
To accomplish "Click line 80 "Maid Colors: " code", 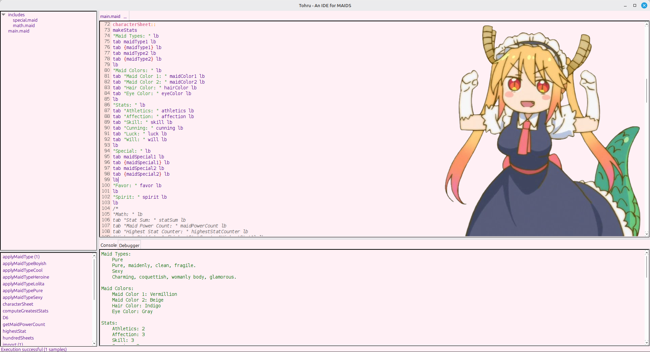I will [137, 70].
